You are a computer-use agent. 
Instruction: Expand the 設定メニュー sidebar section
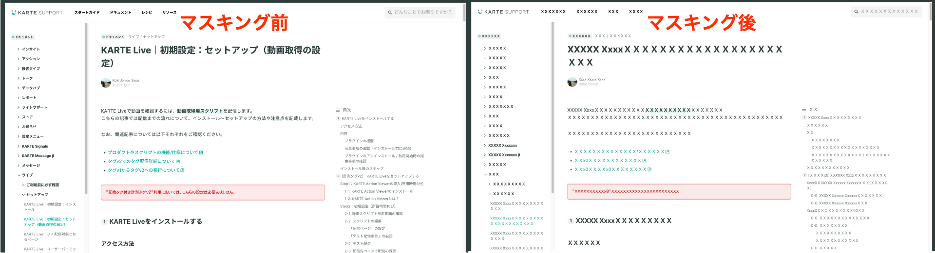30,136
